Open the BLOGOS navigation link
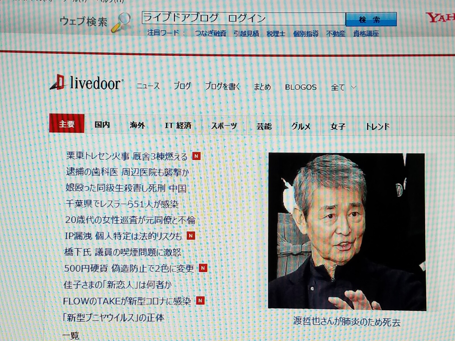 click(x=301, y=87)
